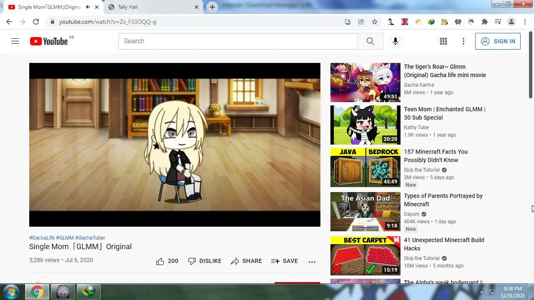
Task: Open more actions ellipsis under the video
Action: coord(312,262)
